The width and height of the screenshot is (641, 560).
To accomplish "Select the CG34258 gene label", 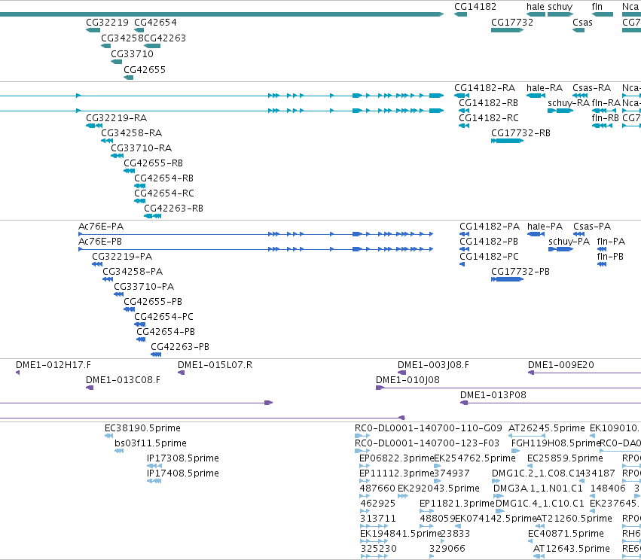I will click(x=122, y=38).
